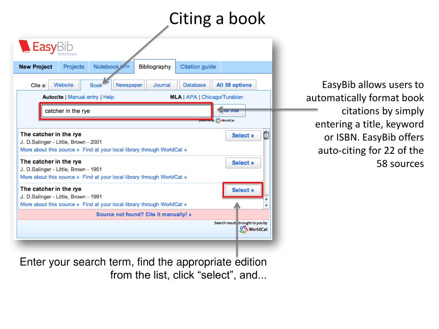This screenshot has height=329, width=439.
Task: Open More about this source for 1991 edition
Action: tap(50, 204)
